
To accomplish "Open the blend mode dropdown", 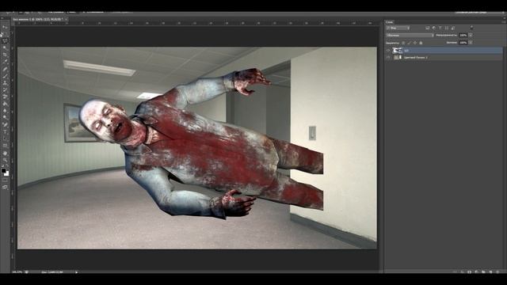I will pyautogui.click(x=410, y=35).
